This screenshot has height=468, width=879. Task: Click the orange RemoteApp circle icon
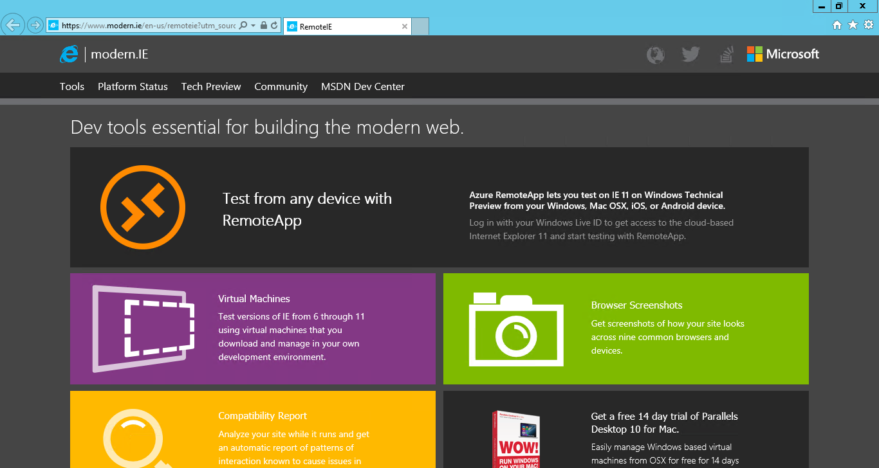[x=143, y=207]
